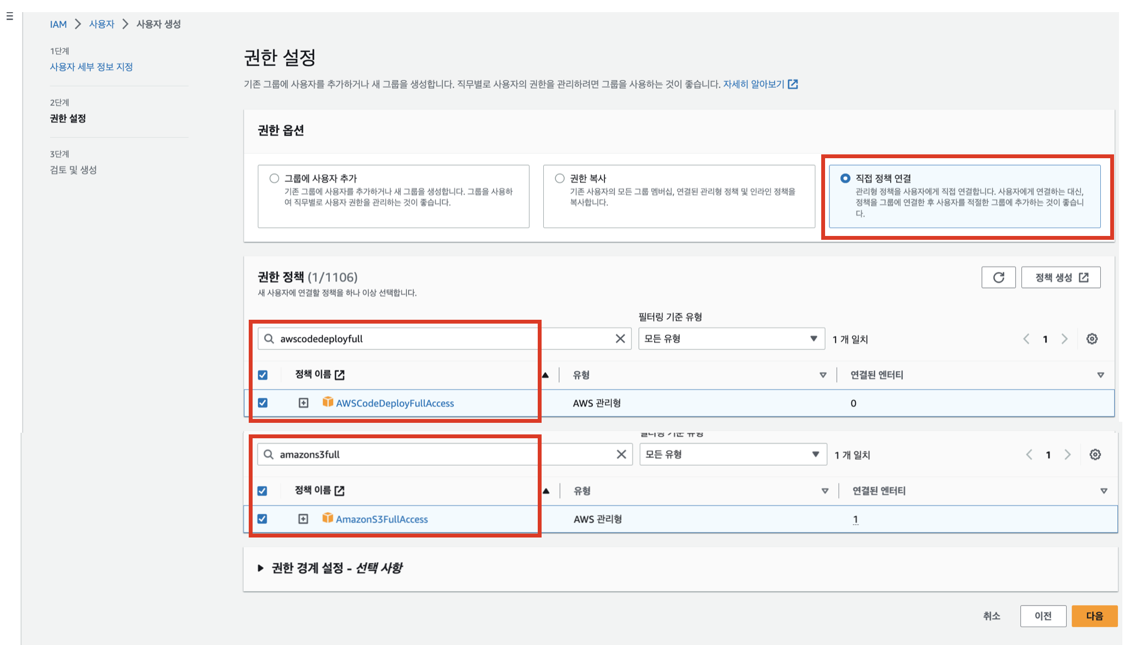Image resolution: width=1124 pixels, height=645 pixels.
Task: Expand AmazonS3FullAccess policy details
Action: 303,519
